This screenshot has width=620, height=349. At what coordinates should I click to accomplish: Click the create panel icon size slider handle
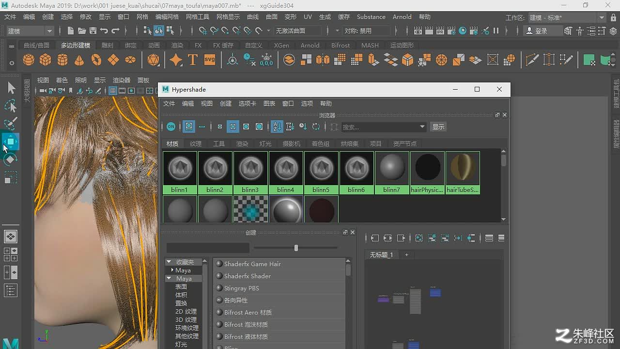(296, 248)
